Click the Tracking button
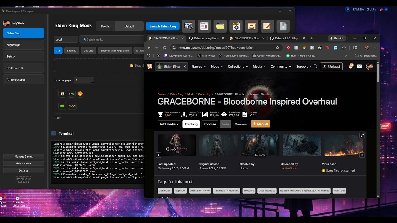Viewport: 397px width, 223px height. [x=191, y=124]
